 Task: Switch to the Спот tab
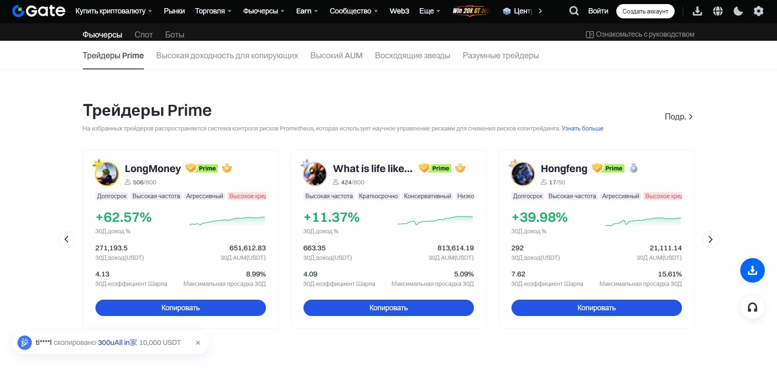tap(144, 35)
